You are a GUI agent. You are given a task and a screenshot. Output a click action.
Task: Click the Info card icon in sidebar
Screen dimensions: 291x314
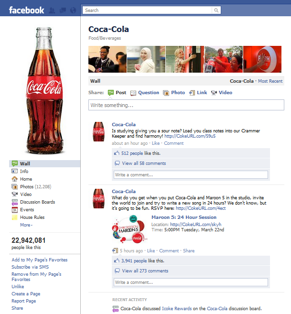(x=15, y=171)
